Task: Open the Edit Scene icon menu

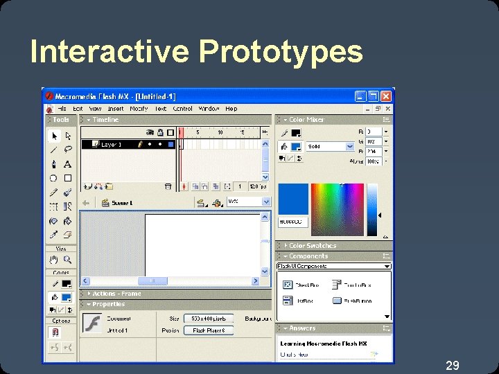Action: (201, 203)
